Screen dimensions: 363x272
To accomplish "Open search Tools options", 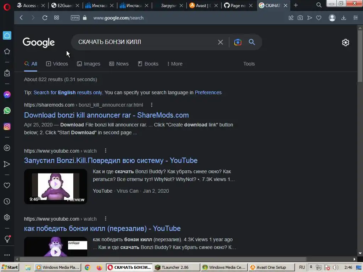I will (249, 64).
